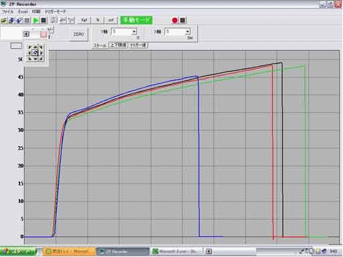Open the トリガーモード menu
The height and width of the screenshot is (257, 343).
(55, 11)
